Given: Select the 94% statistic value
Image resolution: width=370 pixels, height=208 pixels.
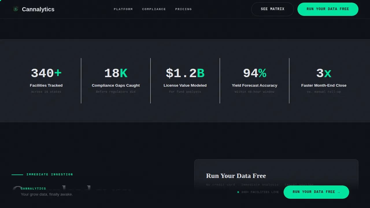Looking at the screenshot, I should [254, 73].
